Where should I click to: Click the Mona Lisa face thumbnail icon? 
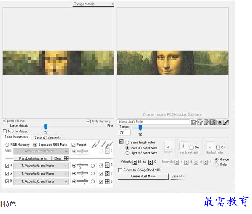click(x=213, y=122)
